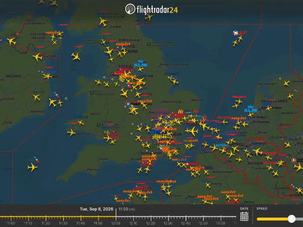Click the Cork city label
The image size is (303, 227).
coord(8,122)
